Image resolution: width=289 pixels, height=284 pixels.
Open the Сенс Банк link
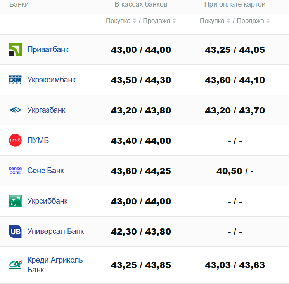46,171
